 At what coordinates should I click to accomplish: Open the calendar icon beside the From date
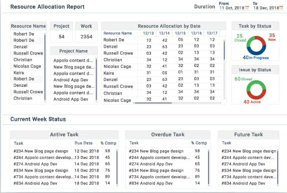pos(247,8)
